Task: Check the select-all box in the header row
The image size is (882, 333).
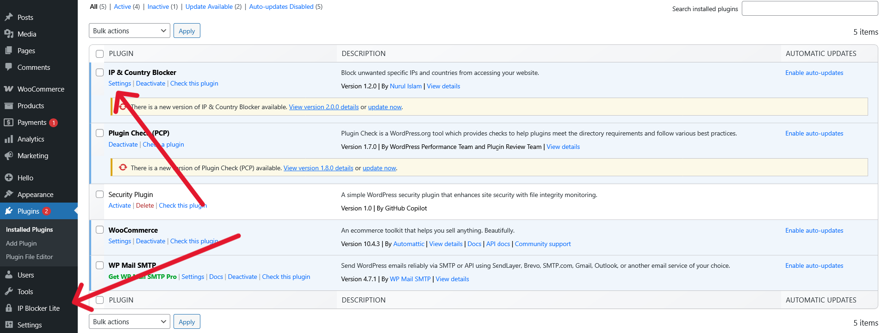Action: (99, 54)
